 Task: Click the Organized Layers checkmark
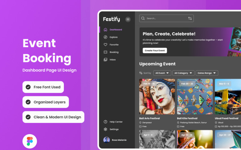(x=28, y=102)
